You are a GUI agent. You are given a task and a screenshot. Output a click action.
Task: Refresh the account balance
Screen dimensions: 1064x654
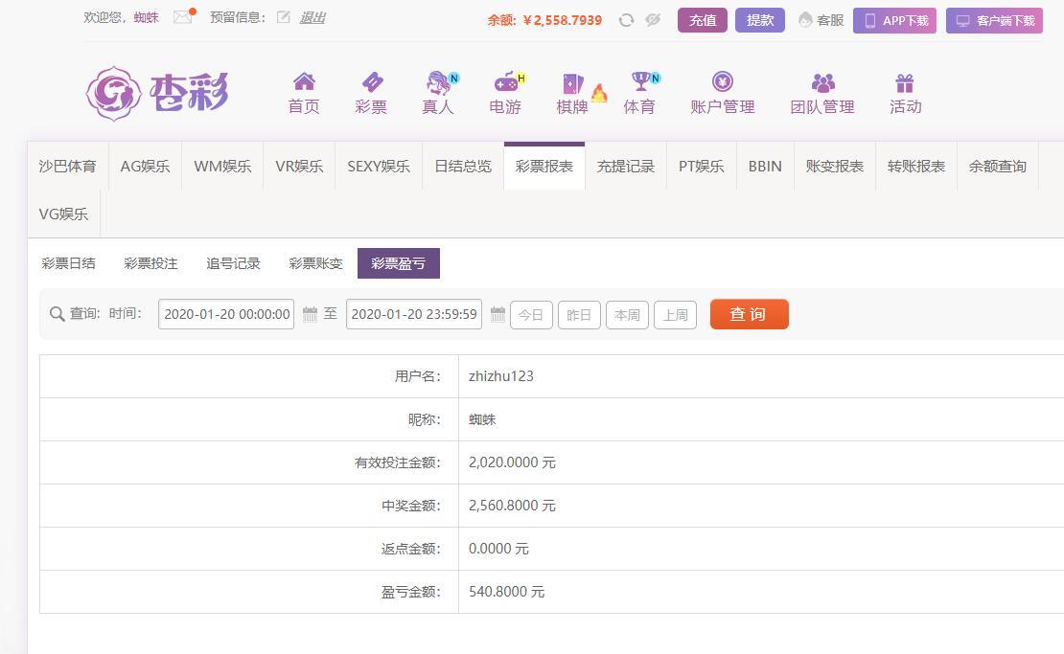coord(626,20)
